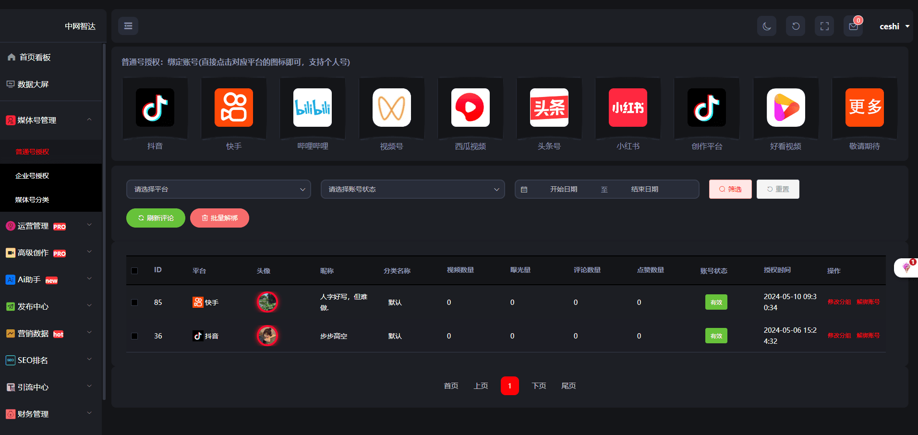Click the refresh page icon in header
918x435 pixels.
pyautogui.click(x=796, y=26)
